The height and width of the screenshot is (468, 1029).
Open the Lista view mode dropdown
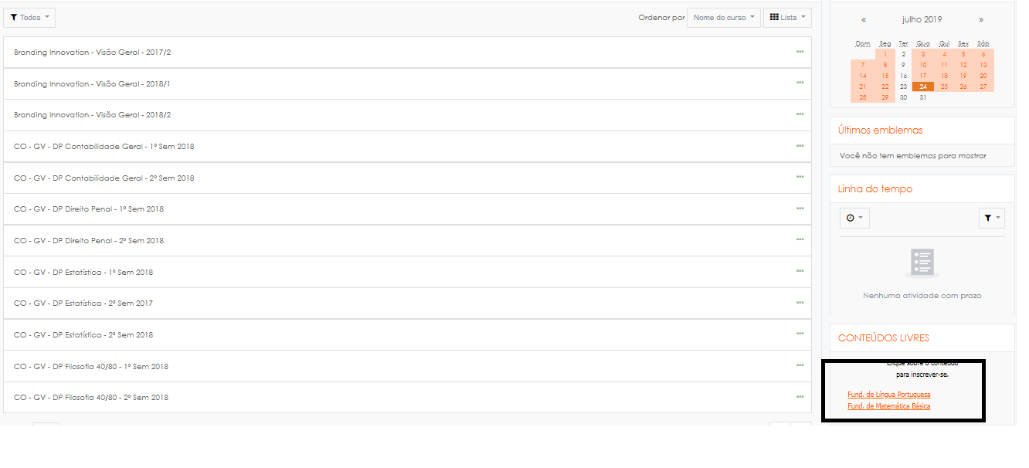[787, 18]
